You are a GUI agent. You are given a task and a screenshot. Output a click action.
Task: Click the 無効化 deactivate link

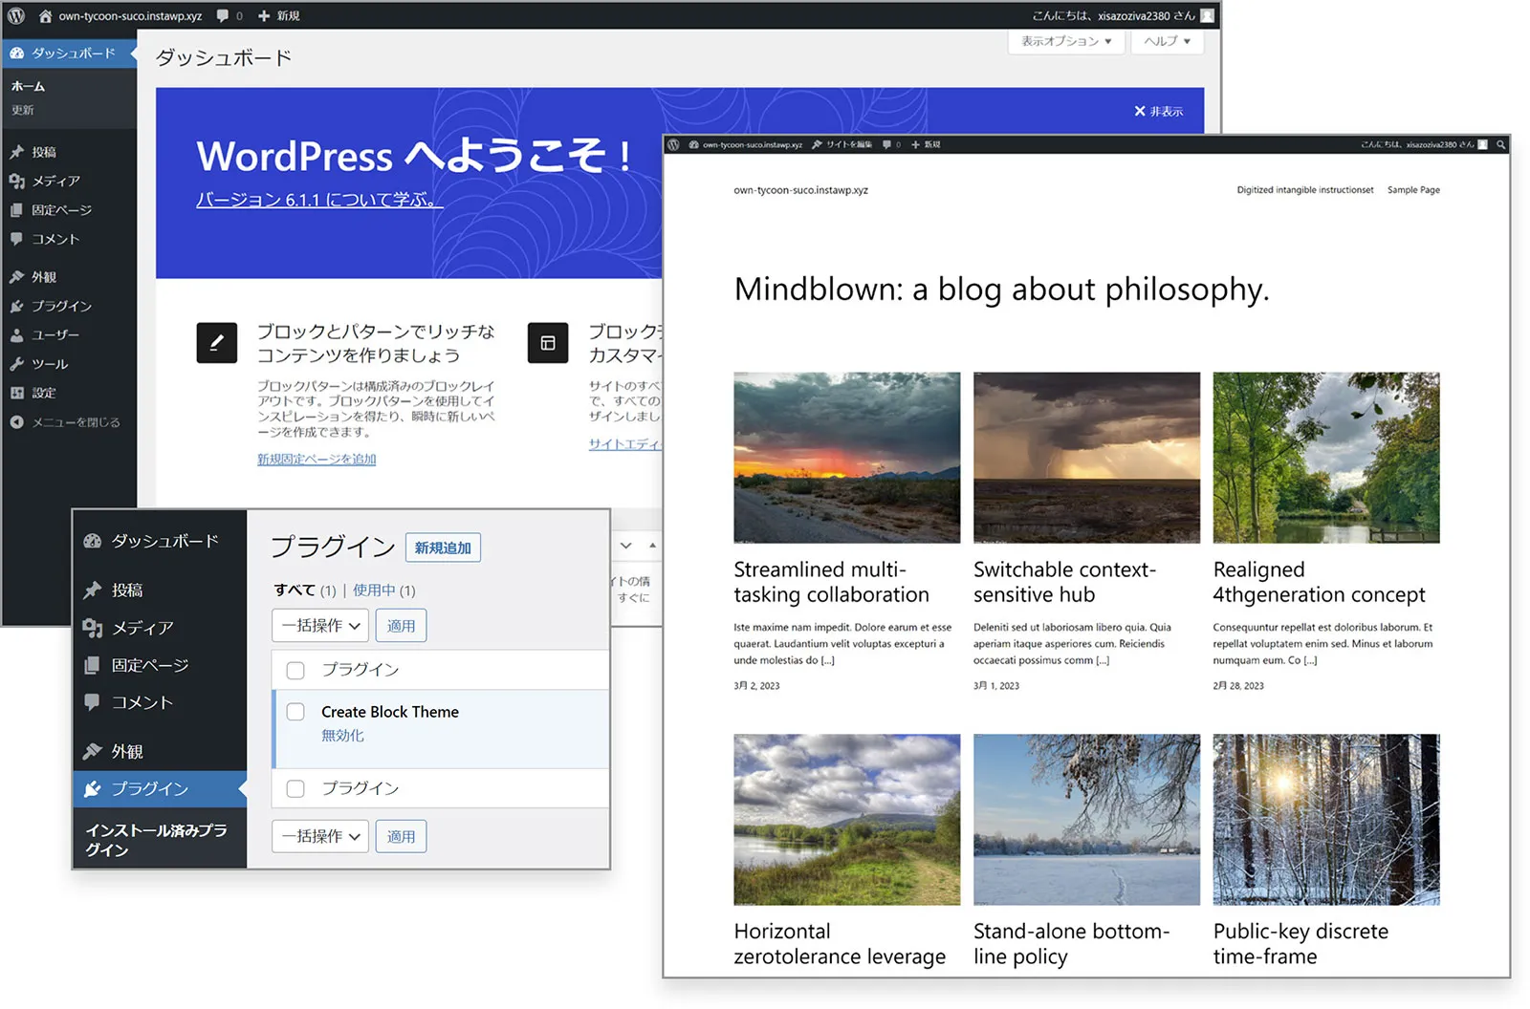(342, 735)
